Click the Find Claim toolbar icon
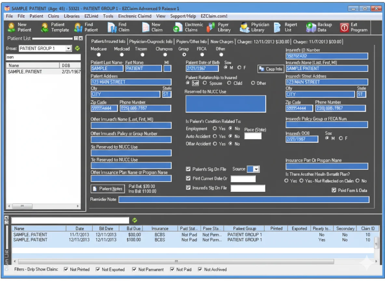 [x=112, y=27]
